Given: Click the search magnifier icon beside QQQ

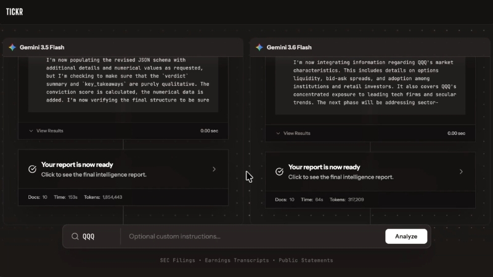Looking at the screenshot, I should click(75, 236).
